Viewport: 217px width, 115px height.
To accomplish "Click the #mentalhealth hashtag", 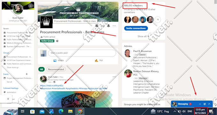I will pyautogui.click(x=58, y=88).
